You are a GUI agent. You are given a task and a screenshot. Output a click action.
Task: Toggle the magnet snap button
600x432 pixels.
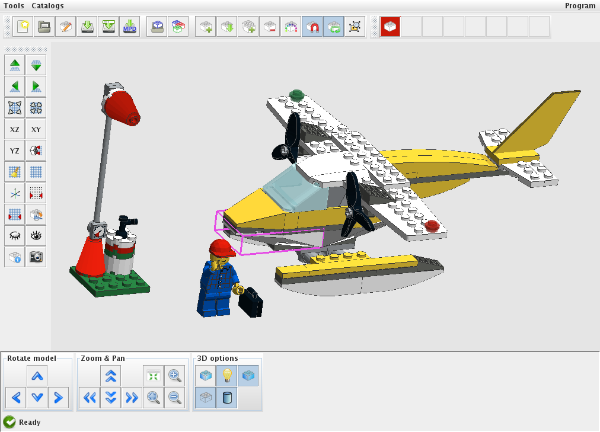pos(312,27)
